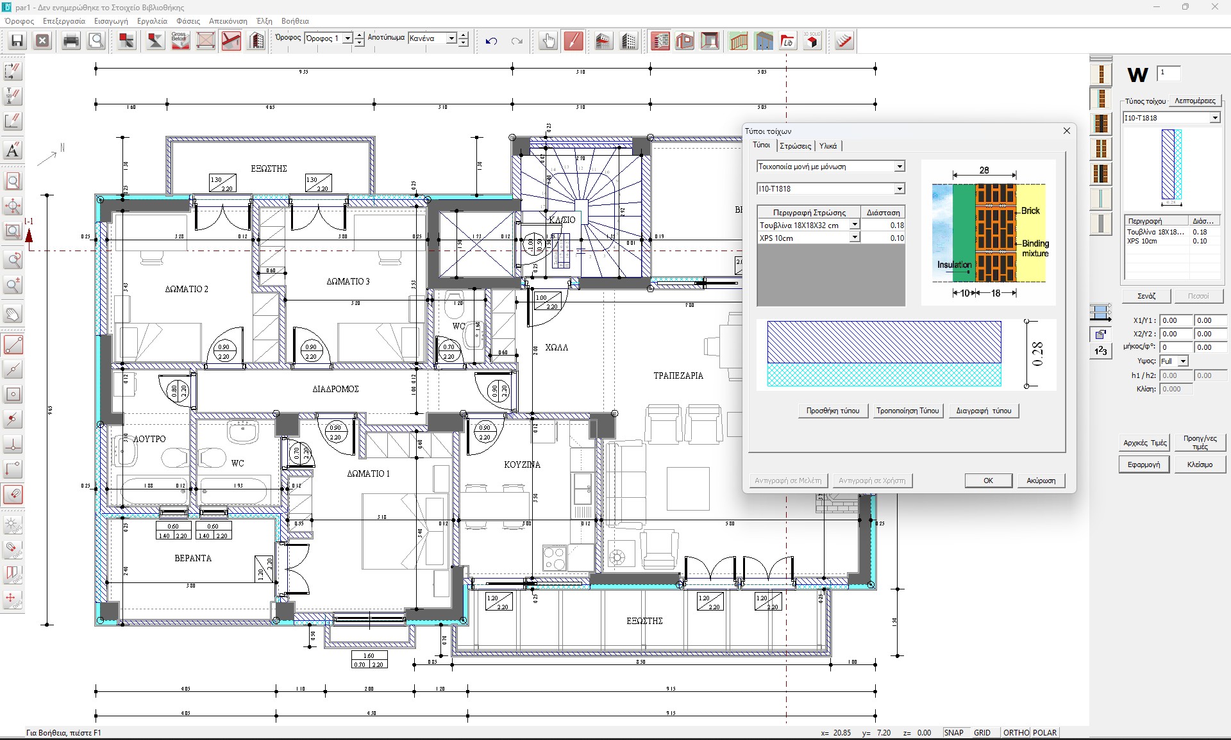Open the Τοιχοποιία μονή με μόνωση dropdown

coord(900,167)
